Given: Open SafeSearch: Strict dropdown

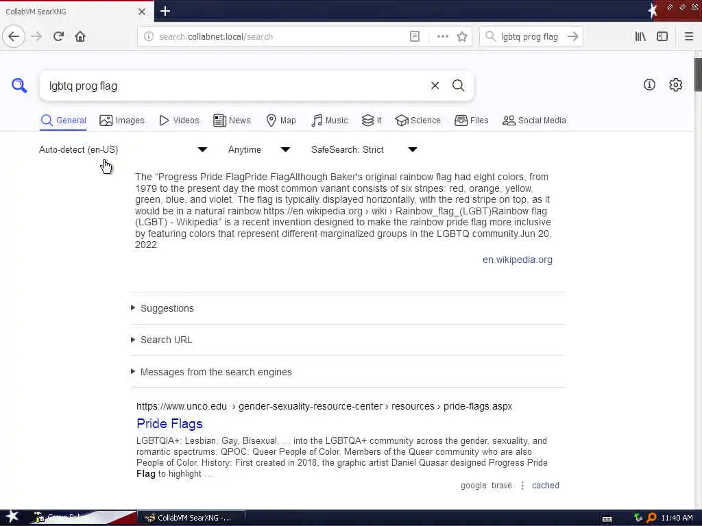Looking at the screenshot, I should (365, 149).
